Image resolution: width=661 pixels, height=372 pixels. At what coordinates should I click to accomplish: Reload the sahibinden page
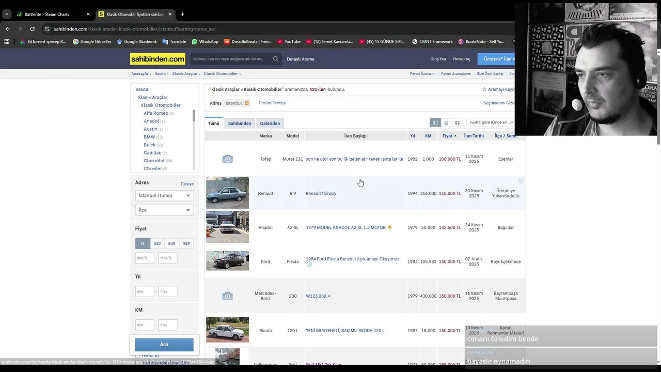pos(32,29)
